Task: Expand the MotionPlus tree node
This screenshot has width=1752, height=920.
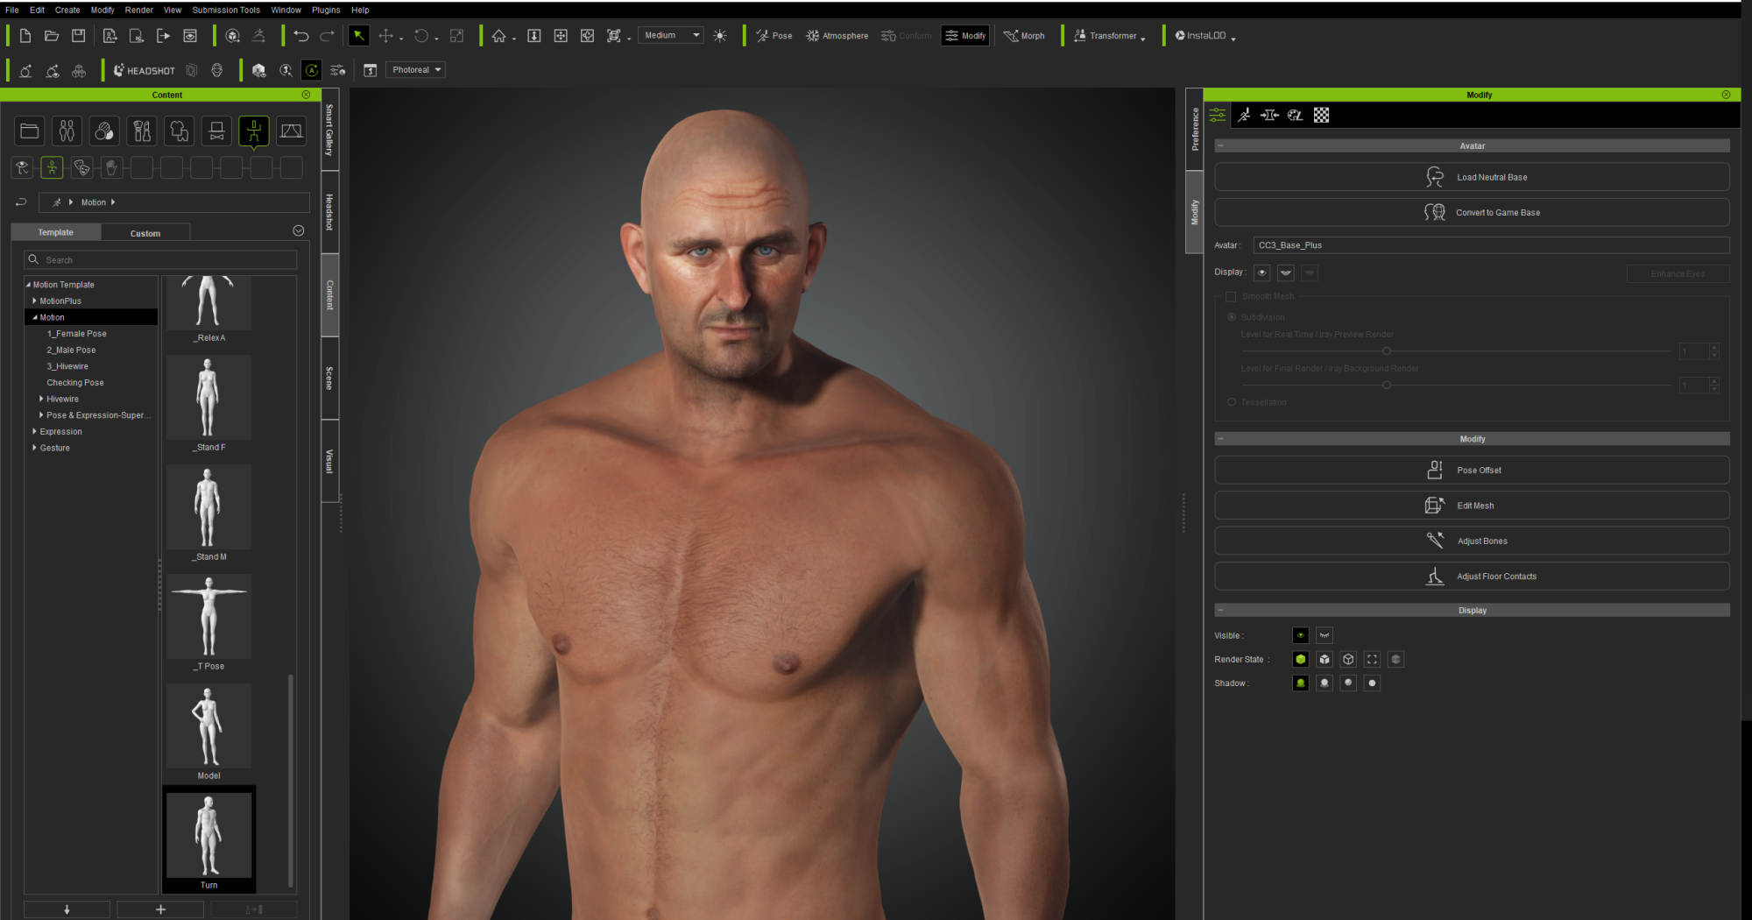Action: (34, 301)
